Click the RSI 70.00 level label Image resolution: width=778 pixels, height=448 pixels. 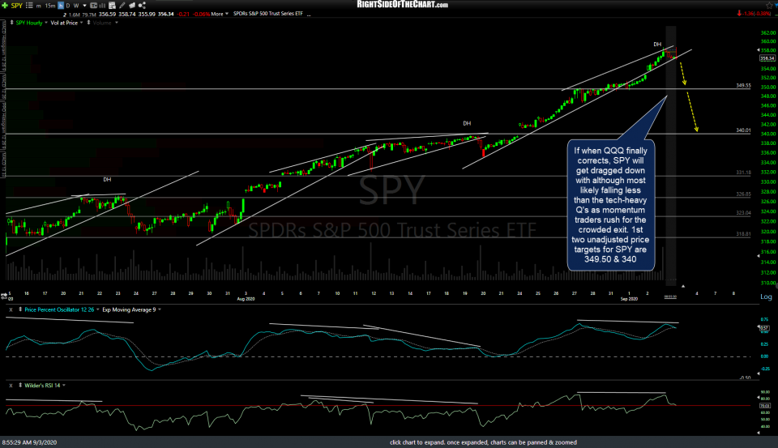764,406
